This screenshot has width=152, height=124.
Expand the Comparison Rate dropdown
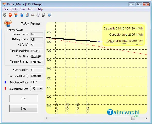click(41, 89)
